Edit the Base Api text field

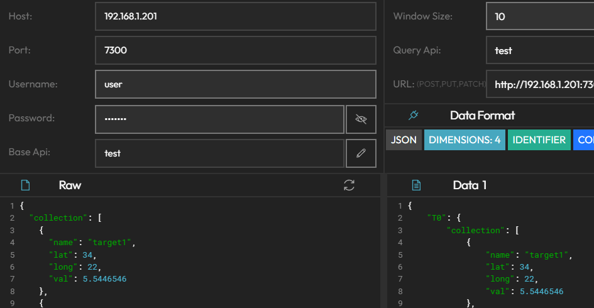coord(219,153)
